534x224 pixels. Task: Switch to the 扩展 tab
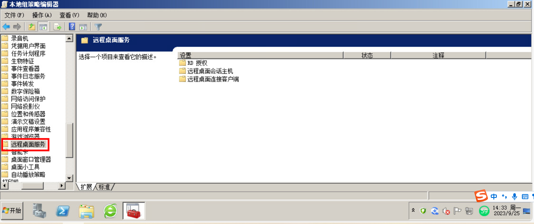click(x=86, y=187)
